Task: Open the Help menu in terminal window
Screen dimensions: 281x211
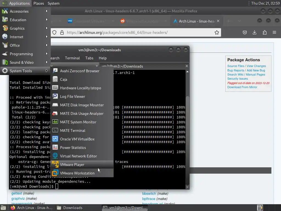Action: point(103,58)
